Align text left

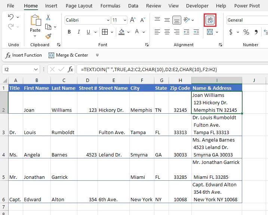coord(157,32)
